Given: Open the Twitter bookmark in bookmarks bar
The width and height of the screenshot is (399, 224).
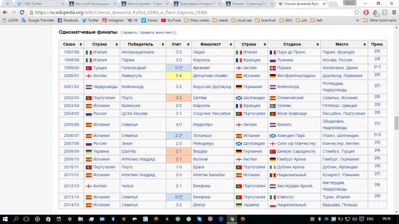Looking at the screenshot, I should point(90,20).
